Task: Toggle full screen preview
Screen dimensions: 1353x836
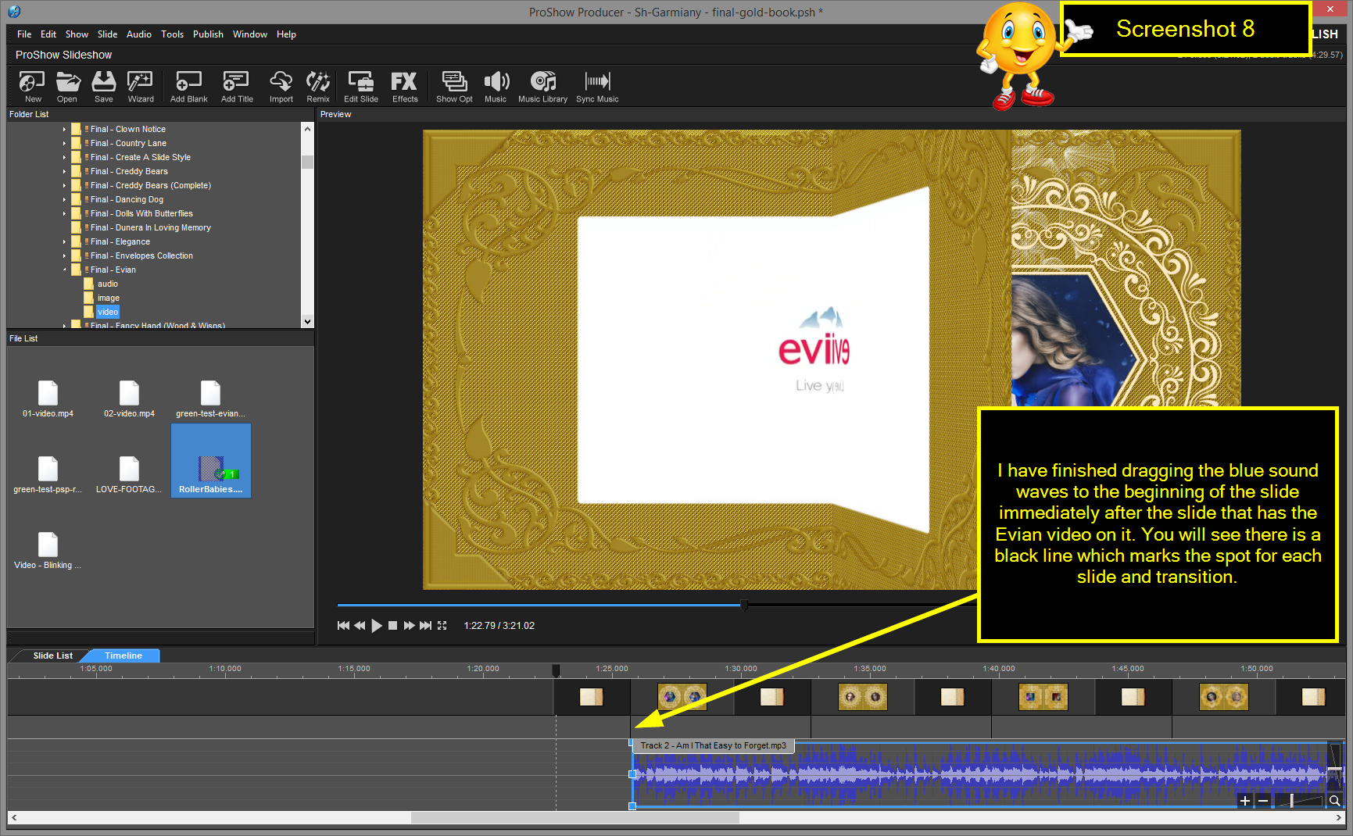Action: point(442,626)
